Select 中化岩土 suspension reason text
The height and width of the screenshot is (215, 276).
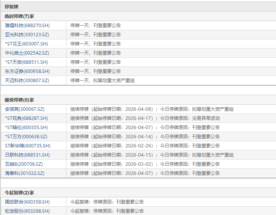click(96, 53)
